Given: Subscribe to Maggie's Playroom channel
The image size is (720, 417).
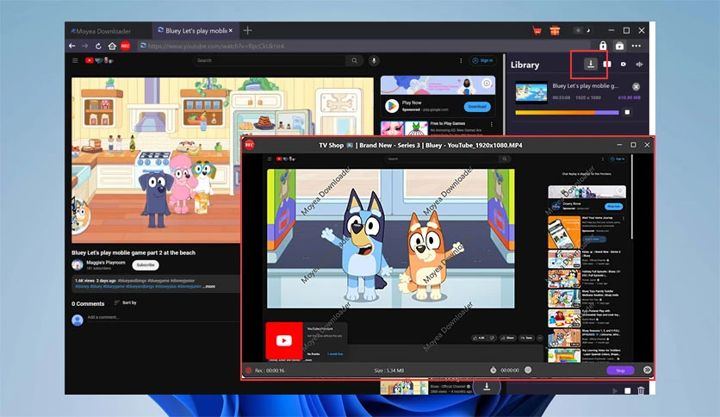Looking at the screenshot, I should coord(146,265).
